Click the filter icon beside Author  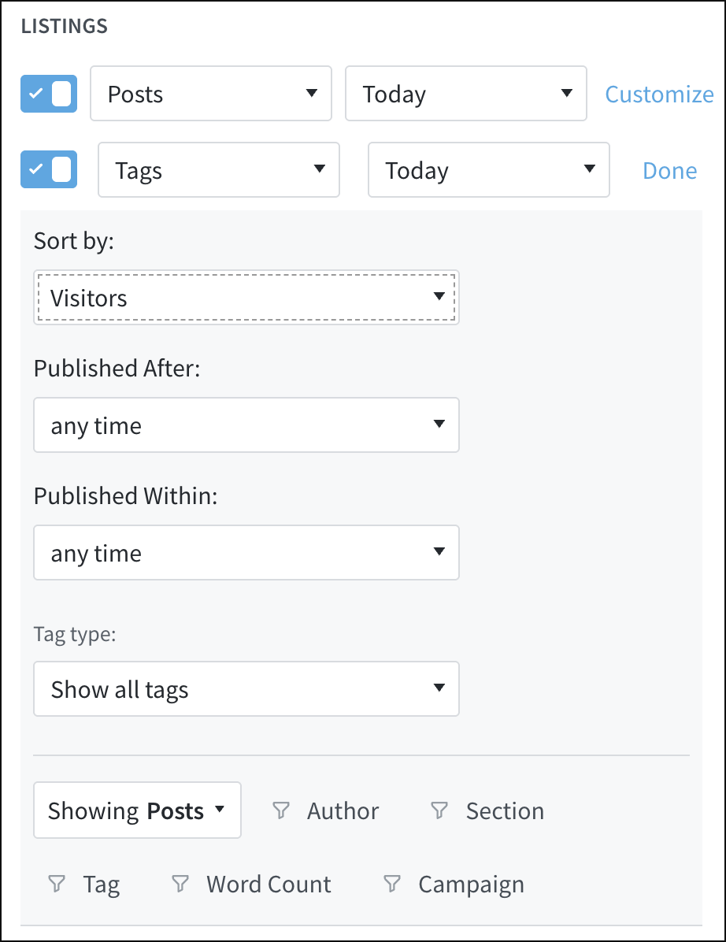(281, 810)
